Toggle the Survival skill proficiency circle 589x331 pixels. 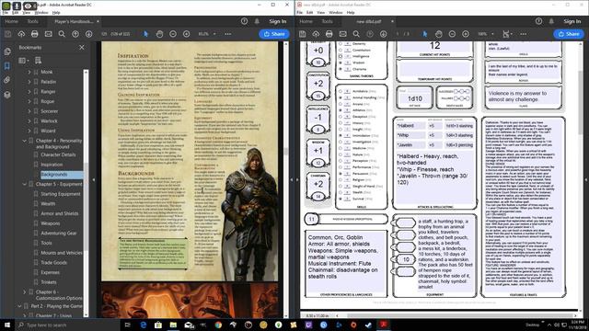click(x=341, y=199)
